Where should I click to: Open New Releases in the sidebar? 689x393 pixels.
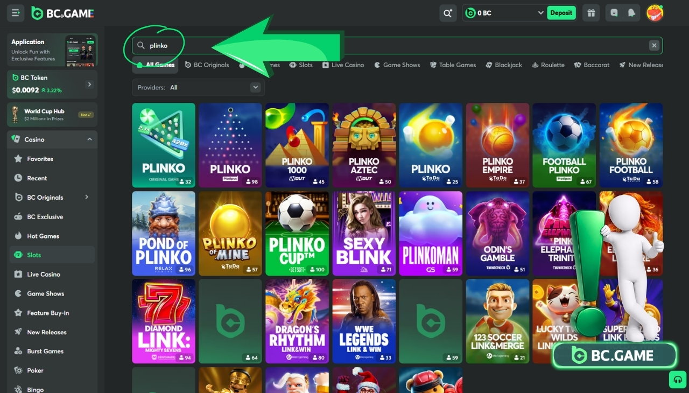coord(52,332)
